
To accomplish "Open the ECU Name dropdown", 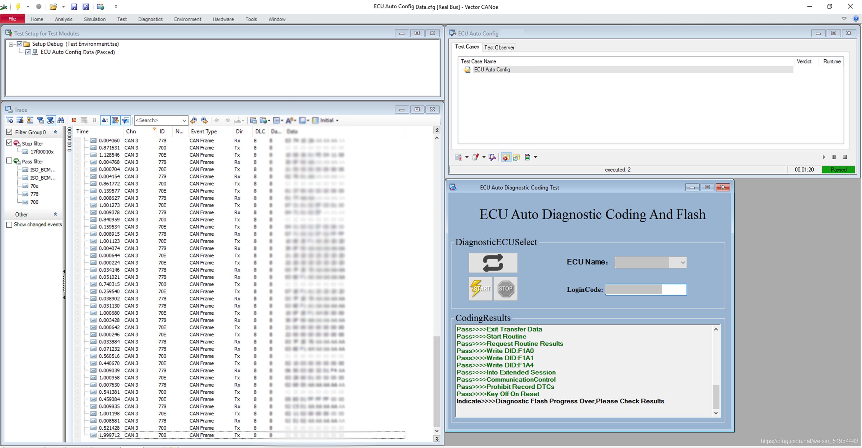I will coord(682,263).
